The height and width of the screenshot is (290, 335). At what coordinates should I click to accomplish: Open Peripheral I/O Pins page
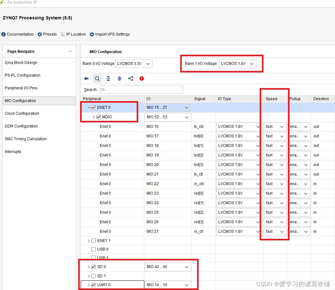pos(21,88)
